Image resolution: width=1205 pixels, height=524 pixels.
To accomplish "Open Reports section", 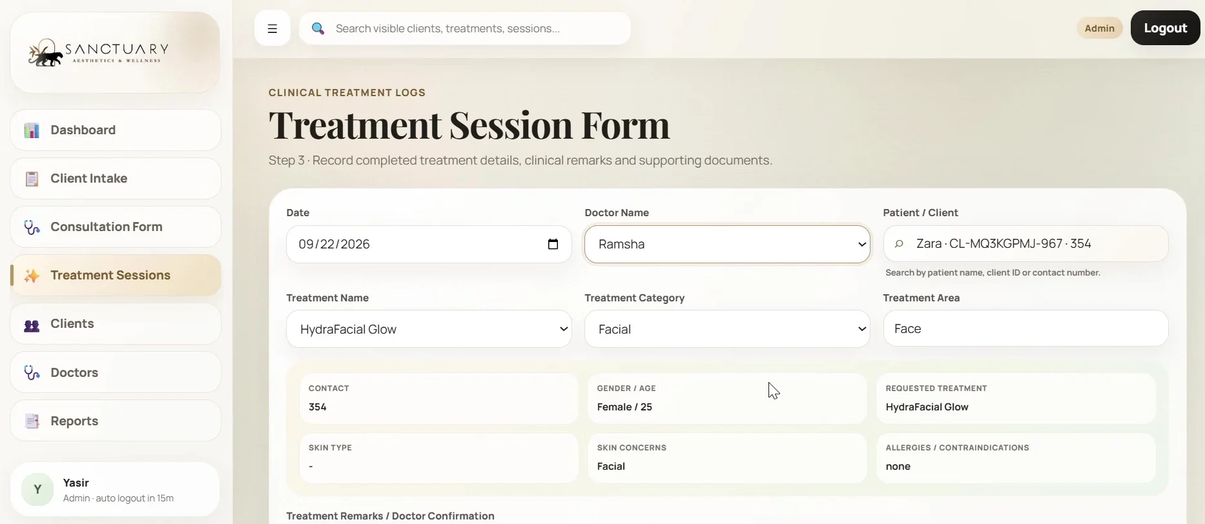I will pos(116,421).
